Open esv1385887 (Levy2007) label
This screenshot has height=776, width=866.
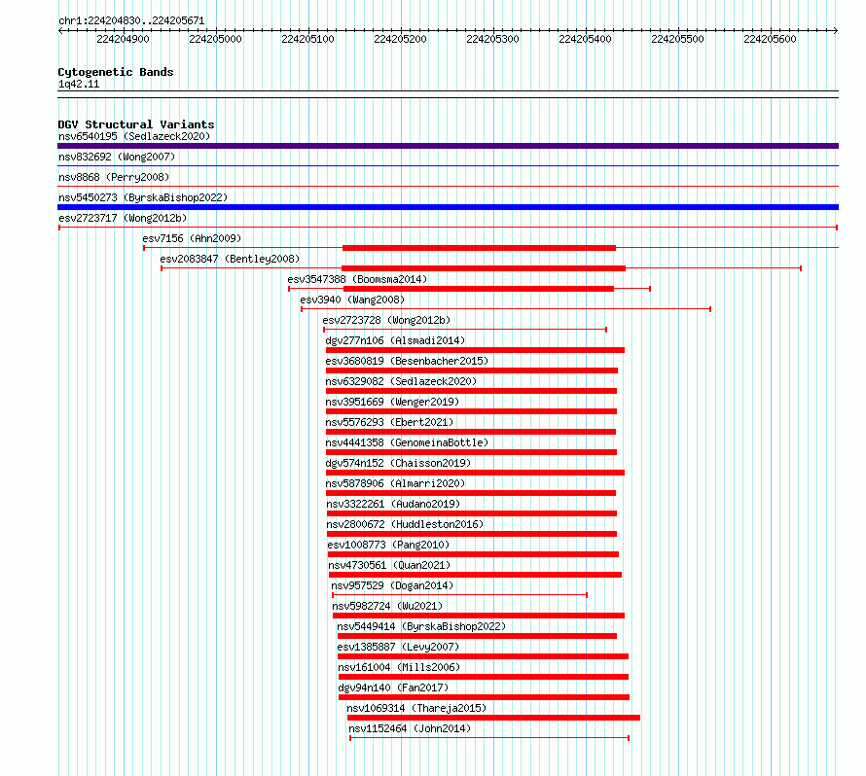tap(398, 647)
